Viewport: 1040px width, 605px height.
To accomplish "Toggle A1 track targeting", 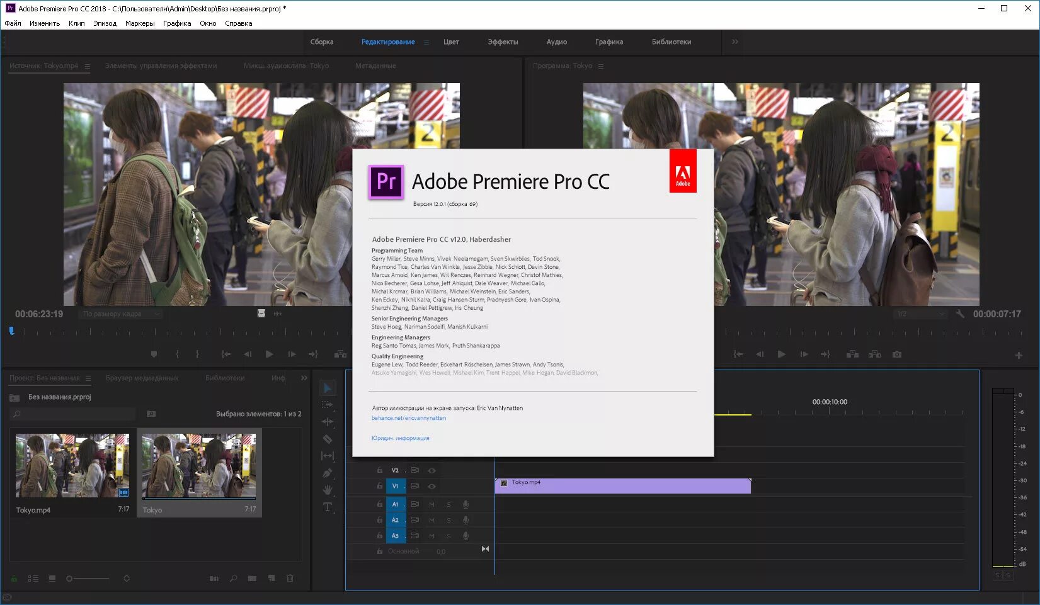I will (x=395, y=504).
